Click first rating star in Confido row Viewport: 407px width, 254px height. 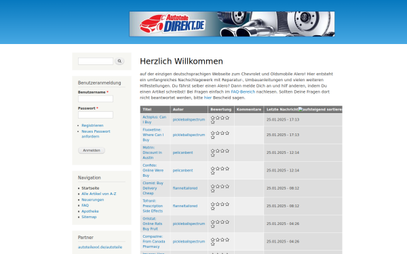[213, 169]
